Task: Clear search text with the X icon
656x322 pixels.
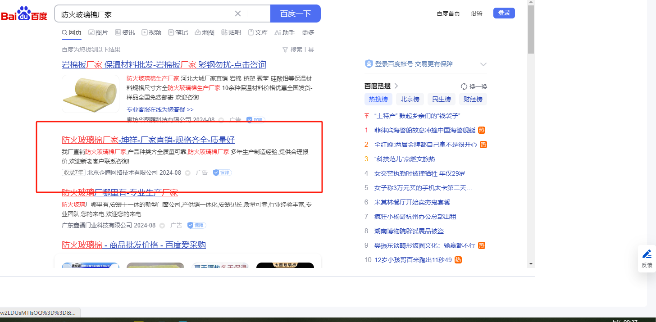Action: point(238,14)
